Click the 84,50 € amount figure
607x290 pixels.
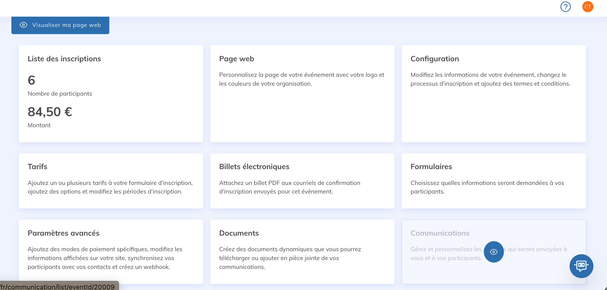click(50, 112)
